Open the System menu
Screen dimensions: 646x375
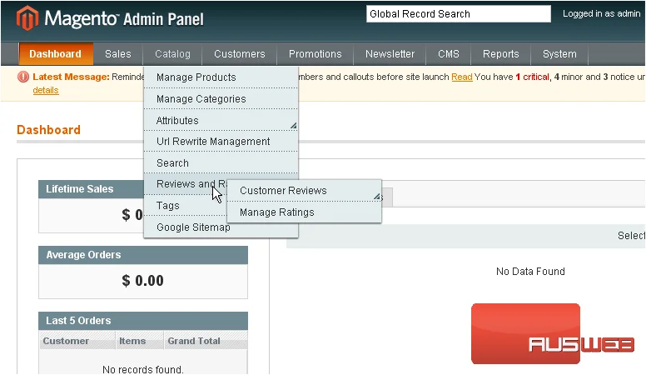point(559,54)
